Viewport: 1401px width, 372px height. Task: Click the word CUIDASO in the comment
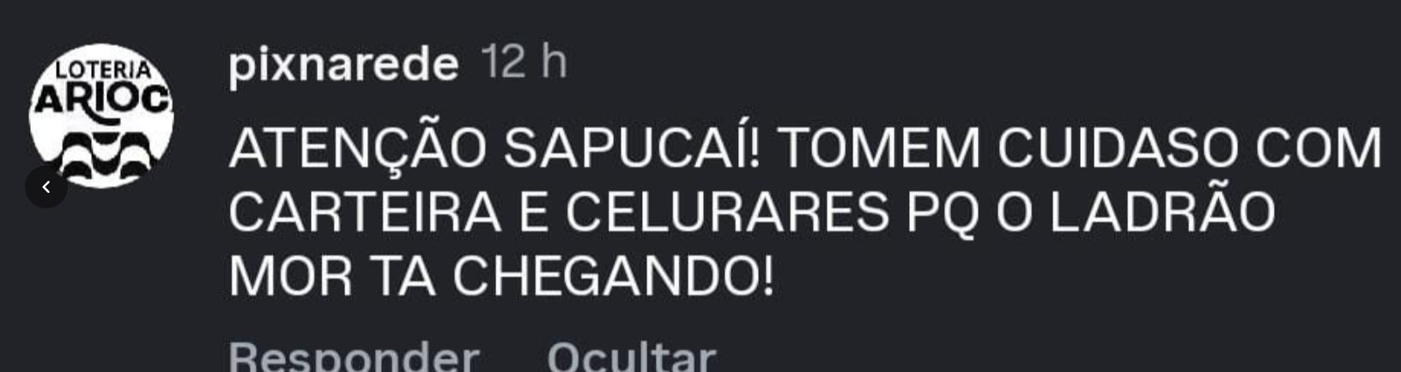click(x=1115, y=148)
